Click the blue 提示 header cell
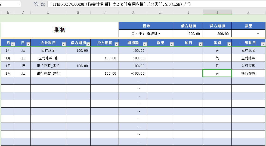266x146 pixels. 146,26
